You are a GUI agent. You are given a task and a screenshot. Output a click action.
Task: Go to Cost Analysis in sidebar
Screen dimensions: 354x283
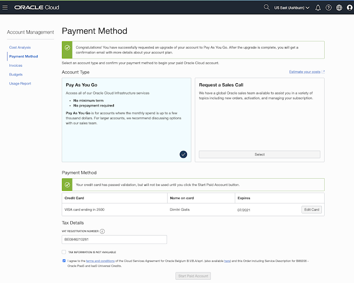coord(20,47)
